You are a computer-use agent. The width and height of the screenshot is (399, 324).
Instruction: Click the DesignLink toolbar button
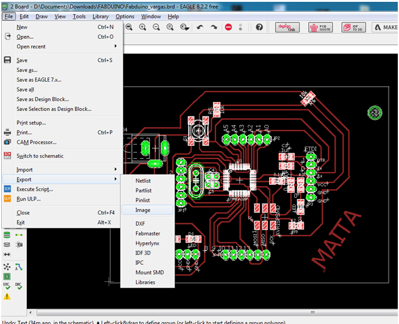tap(287, 27)
